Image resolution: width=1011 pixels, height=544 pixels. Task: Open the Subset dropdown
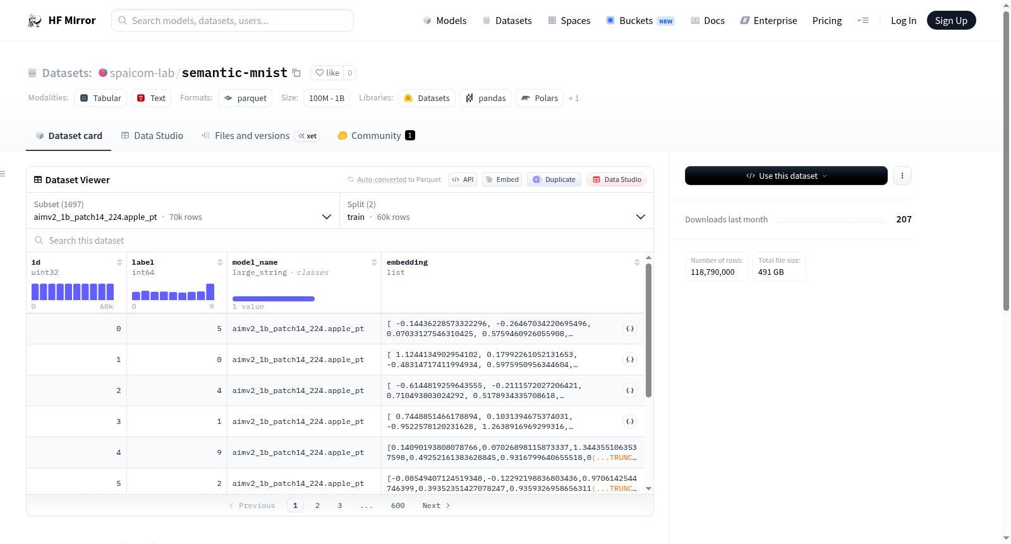183,210
